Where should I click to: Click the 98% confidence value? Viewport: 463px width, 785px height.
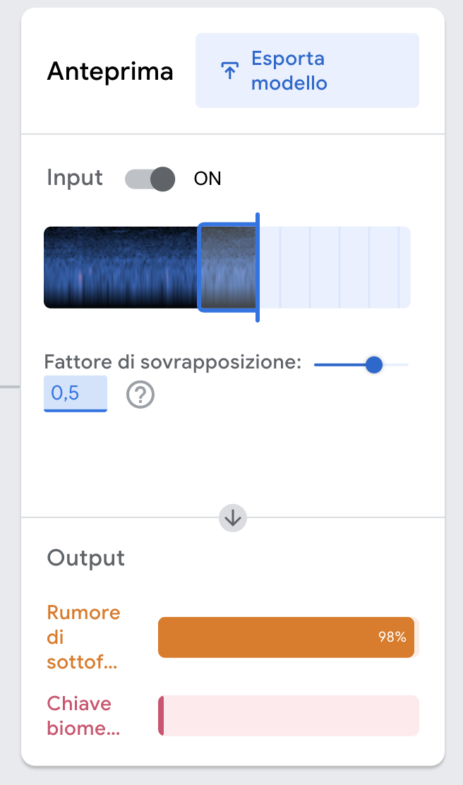click(x=392, y=637)
